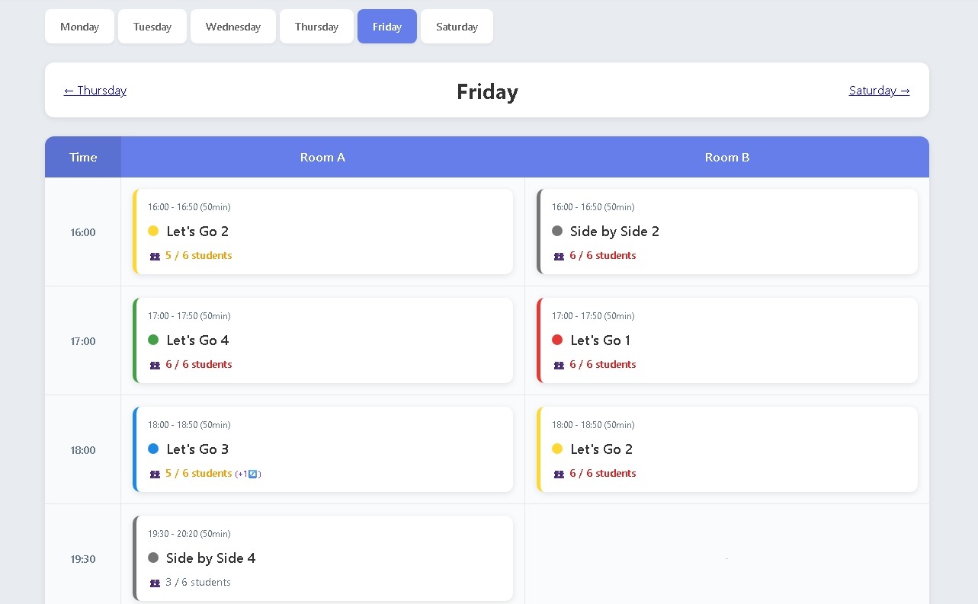Click the Room A column header

coord(322,157)
